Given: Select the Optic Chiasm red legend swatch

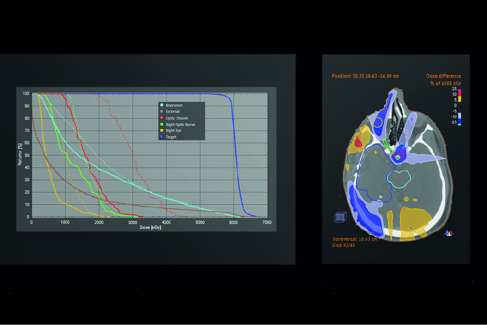Looking at the screenshot, I should [162, 118].
